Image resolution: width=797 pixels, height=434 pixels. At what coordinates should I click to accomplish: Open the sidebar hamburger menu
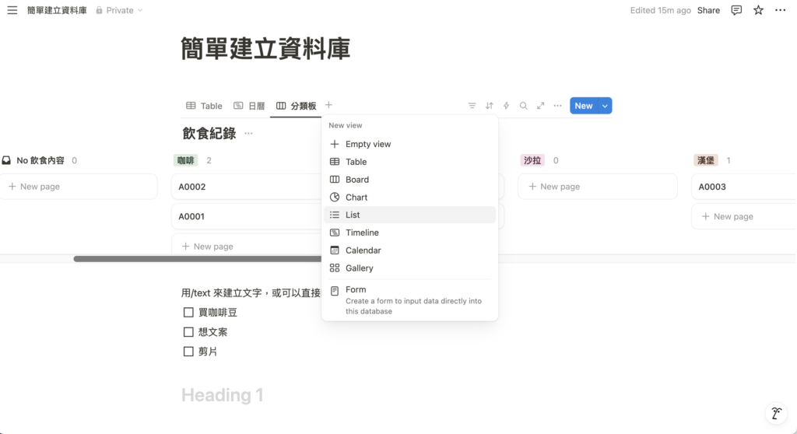[x=12, y=10]
